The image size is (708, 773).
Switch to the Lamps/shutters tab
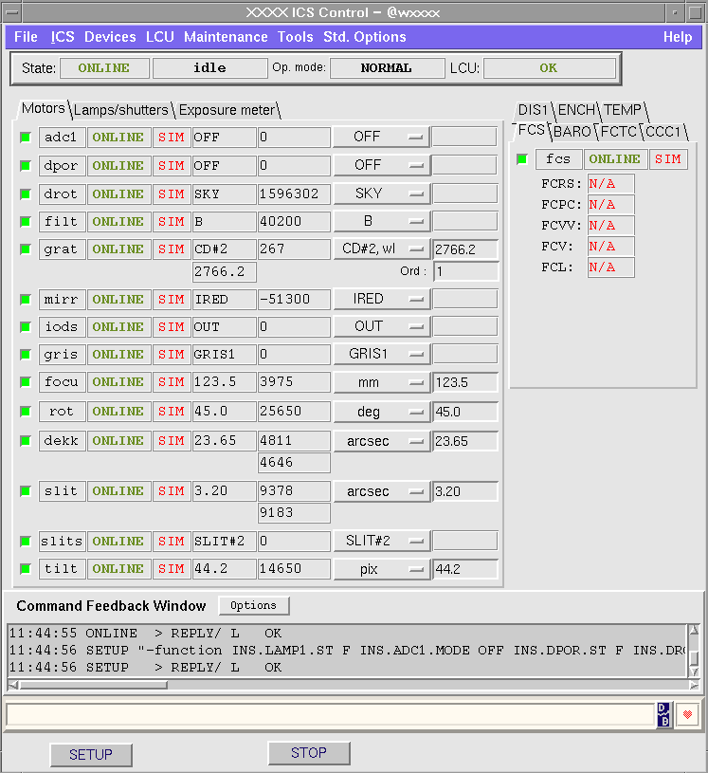pyautogui.click(x=121, y=110)
